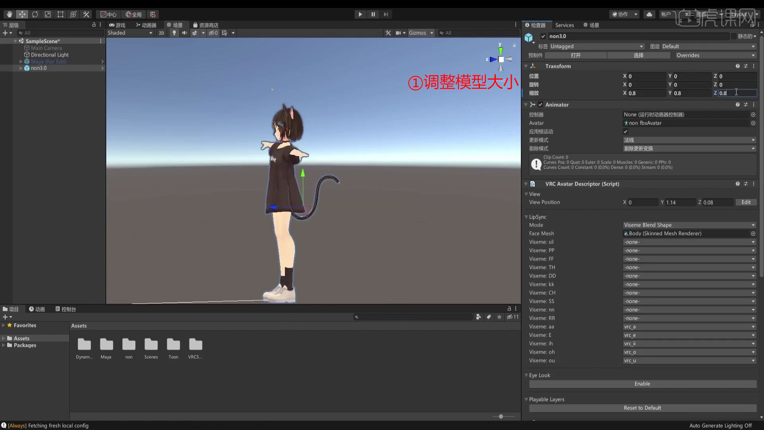The height and width of the screenshot is (430, 764).
Task: Select the Move tool
Action: coord(22,14)
